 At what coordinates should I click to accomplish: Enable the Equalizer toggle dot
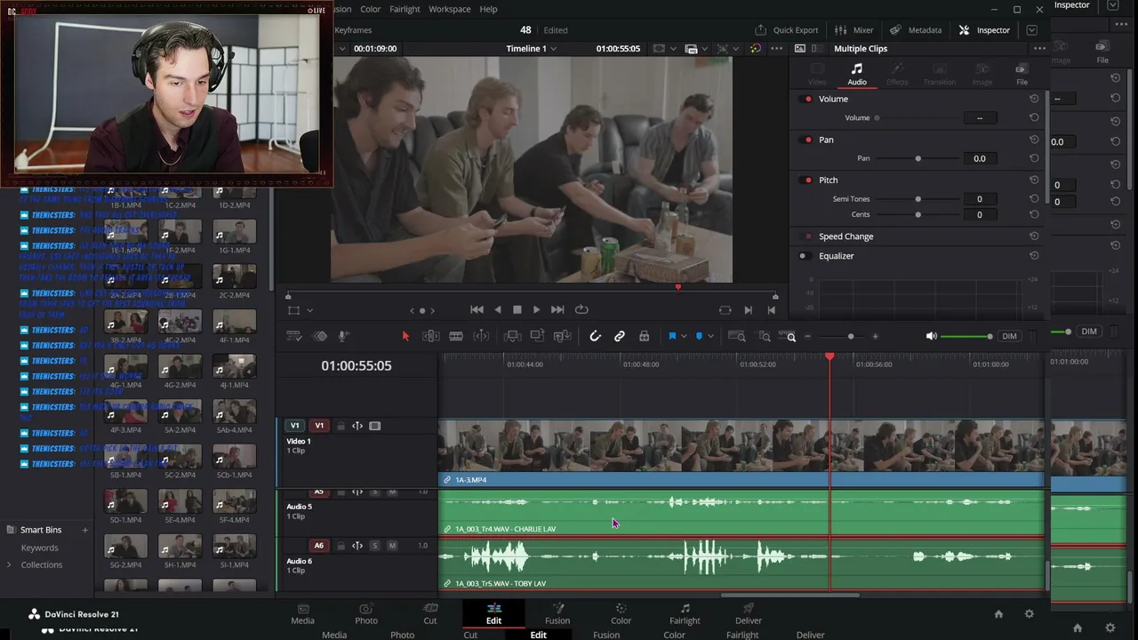[x=803, y=256]
